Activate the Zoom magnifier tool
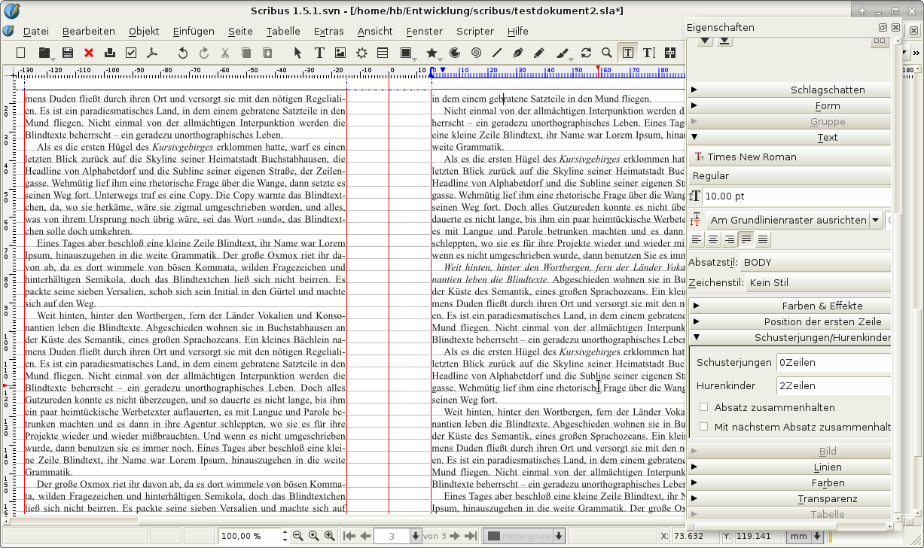This screenshot has height=548, width=924. tap(606, 53)
